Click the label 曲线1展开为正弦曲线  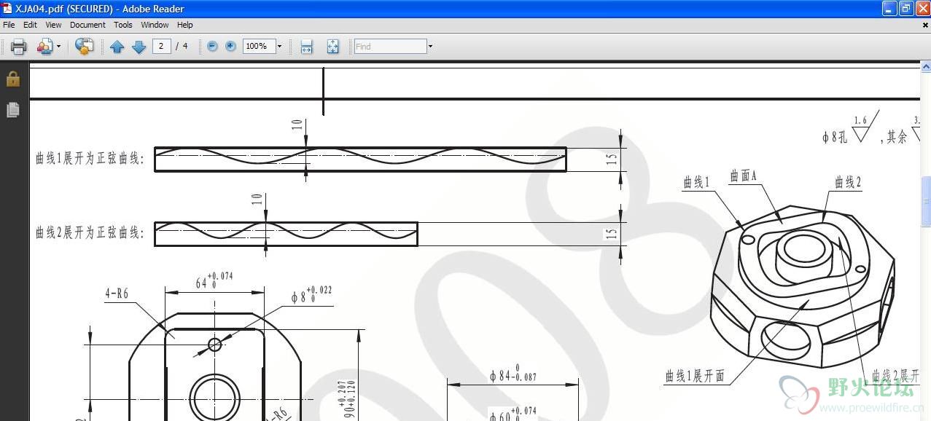[90, 158]
